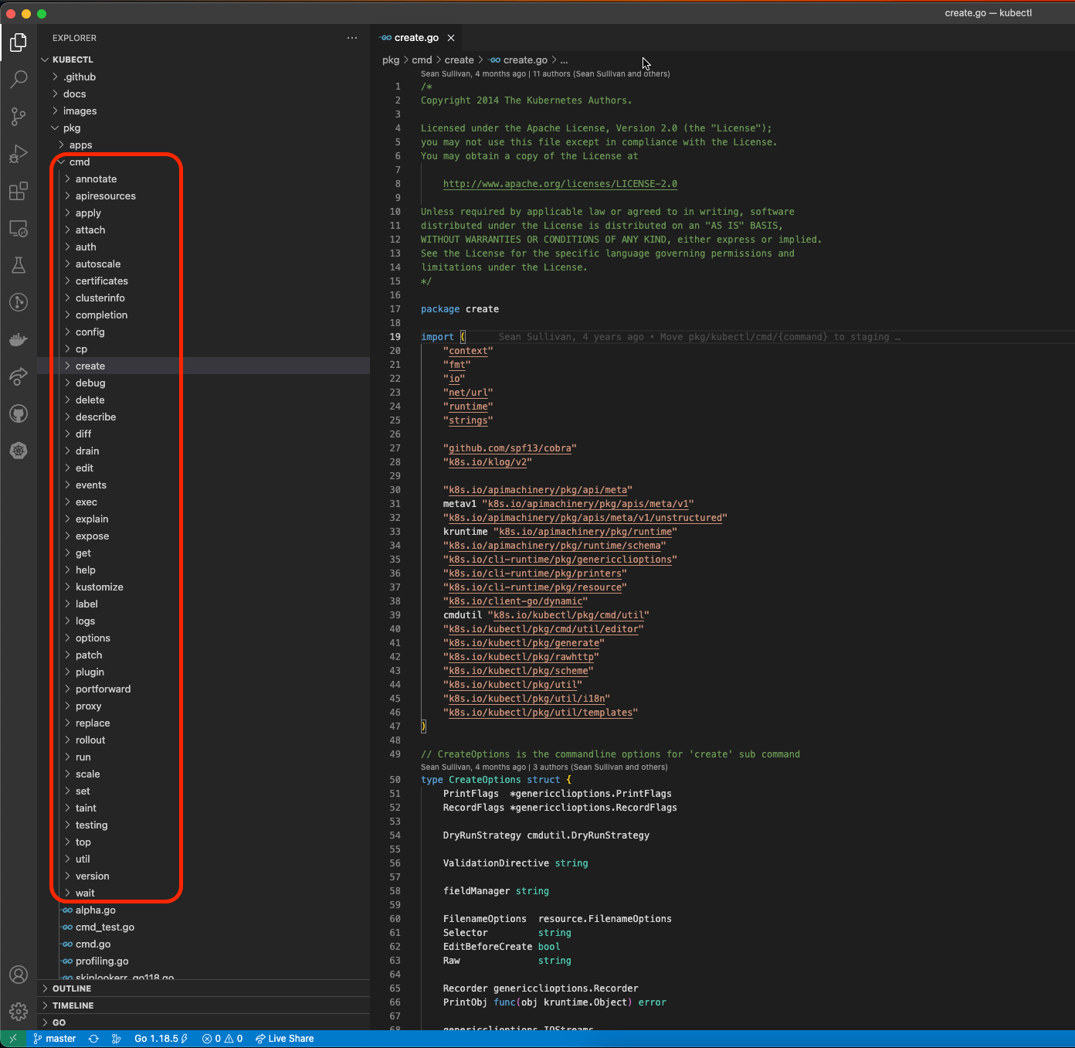
Task: Expand the wait folder
Action: coord(204,893)
